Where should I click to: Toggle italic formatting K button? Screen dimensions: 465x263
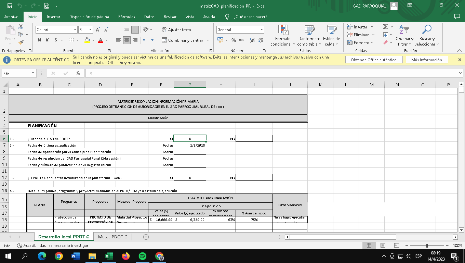(x=47, y=40)
